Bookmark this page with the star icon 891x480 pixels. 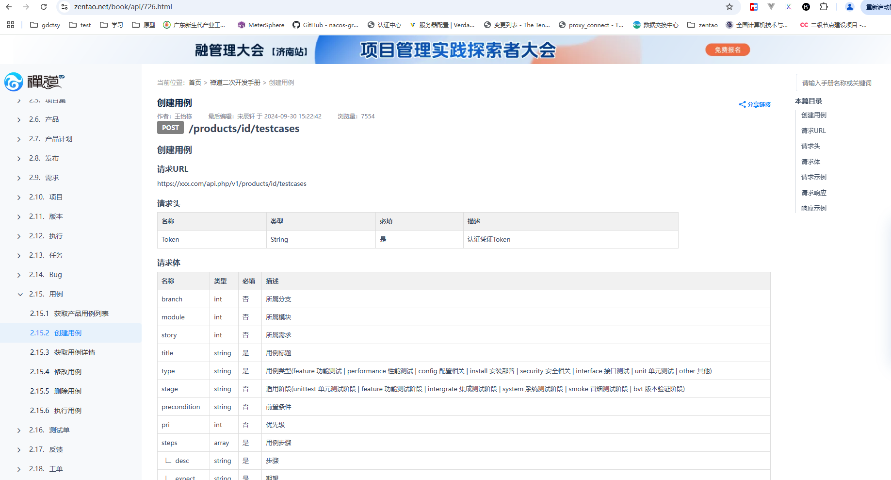(x=729, y=7)
